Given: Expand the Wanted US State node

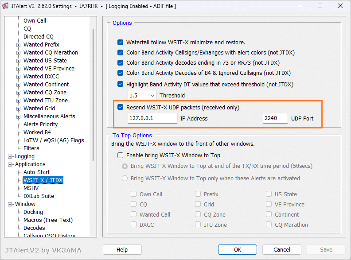Looking at the screenshot, I should pos(18,61).
